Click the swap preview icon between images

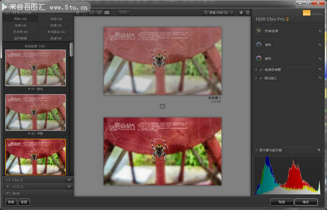tap(162, 106)
